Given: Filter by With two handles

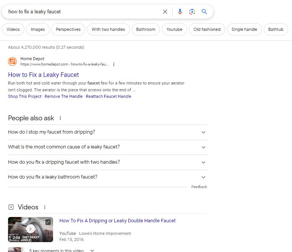Looking at the screenshot, I should (108, 29).
